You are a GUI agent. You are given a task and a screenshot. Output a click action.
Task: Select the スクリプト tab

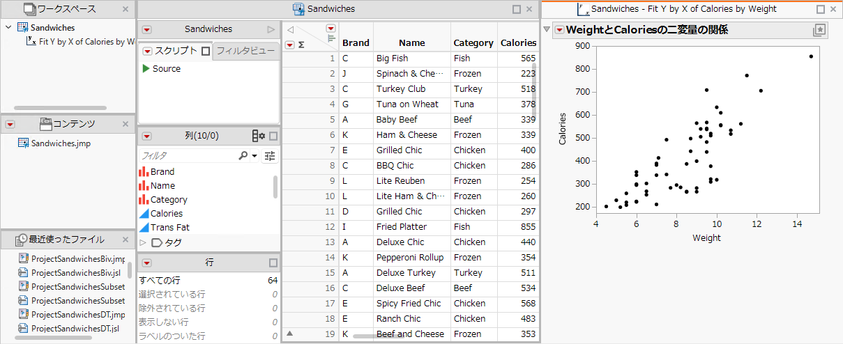176,51
